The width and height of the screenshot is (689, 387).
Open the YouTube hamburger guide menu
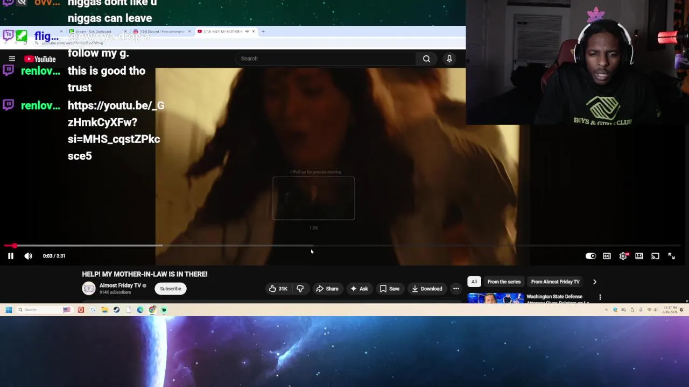pos(12,59)
